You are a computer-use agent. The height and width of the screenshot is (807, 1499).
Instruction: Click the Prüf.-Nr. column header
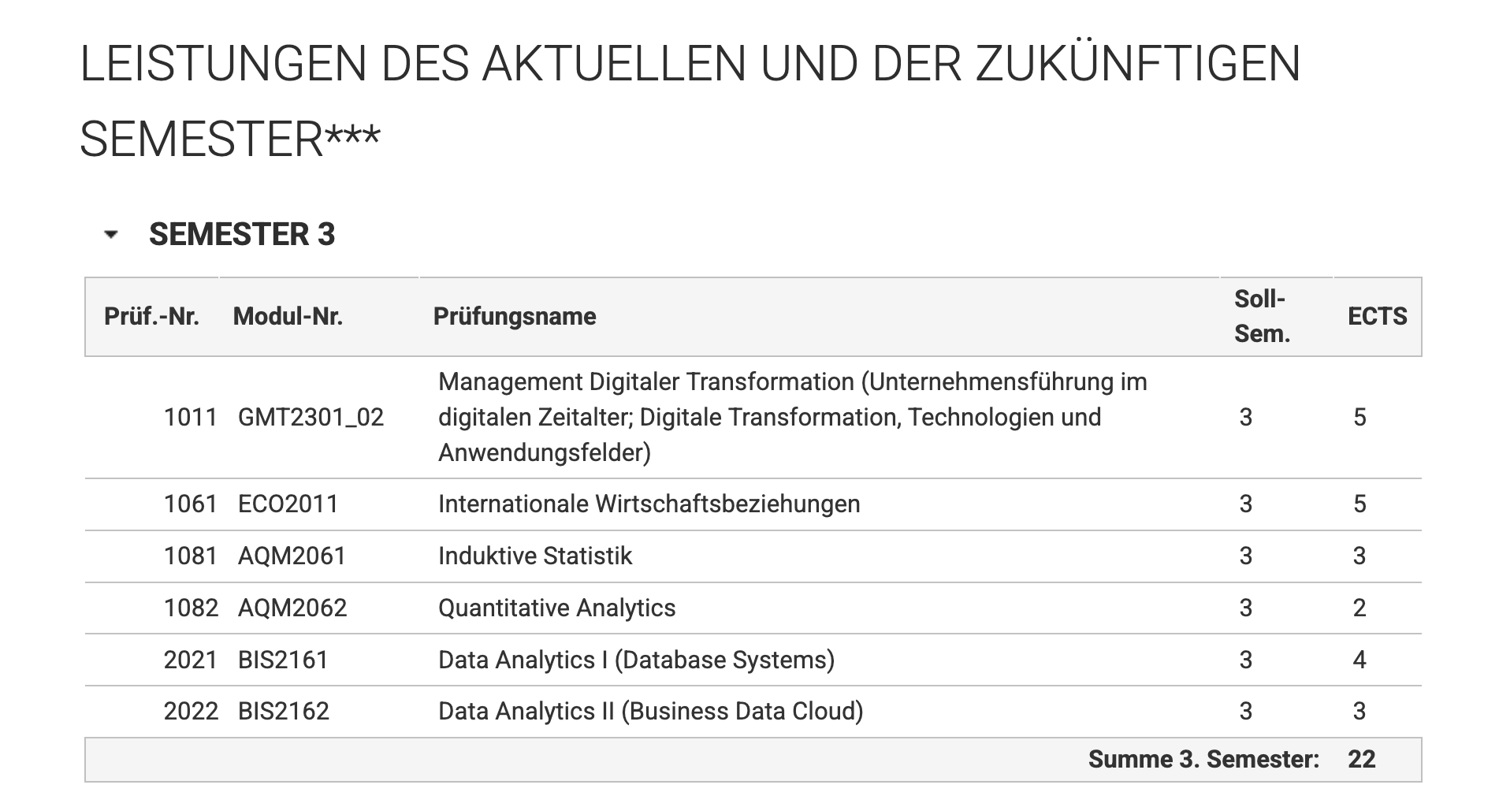tap(151, 316)
